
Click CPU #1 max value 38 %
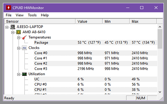pos(136,90)
